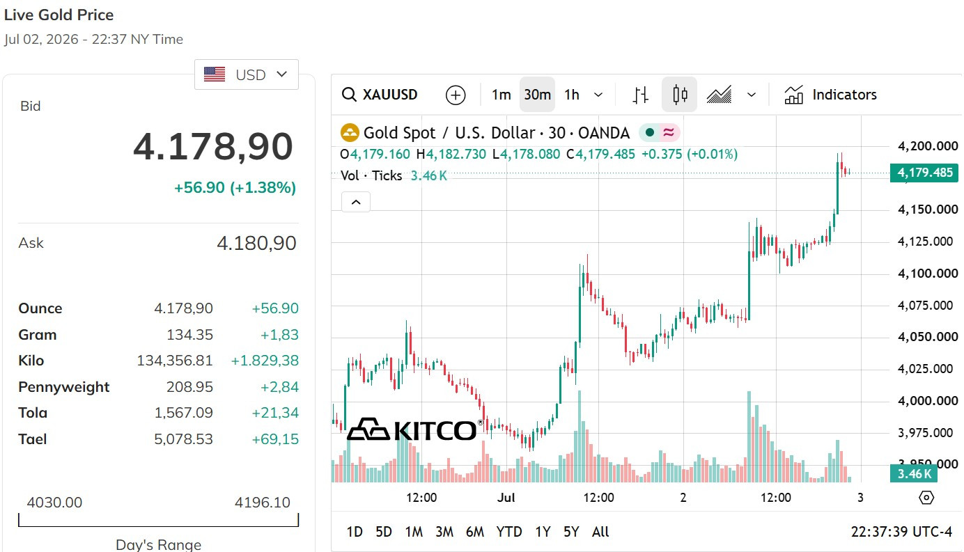Select the 5D date range
The image size is (964, 552).
pos(384,532)
